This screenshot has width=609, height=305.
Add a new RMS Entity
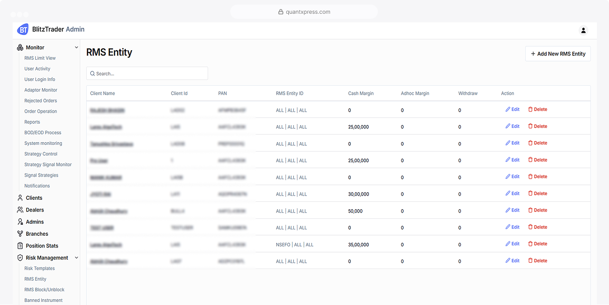[558, 54]
